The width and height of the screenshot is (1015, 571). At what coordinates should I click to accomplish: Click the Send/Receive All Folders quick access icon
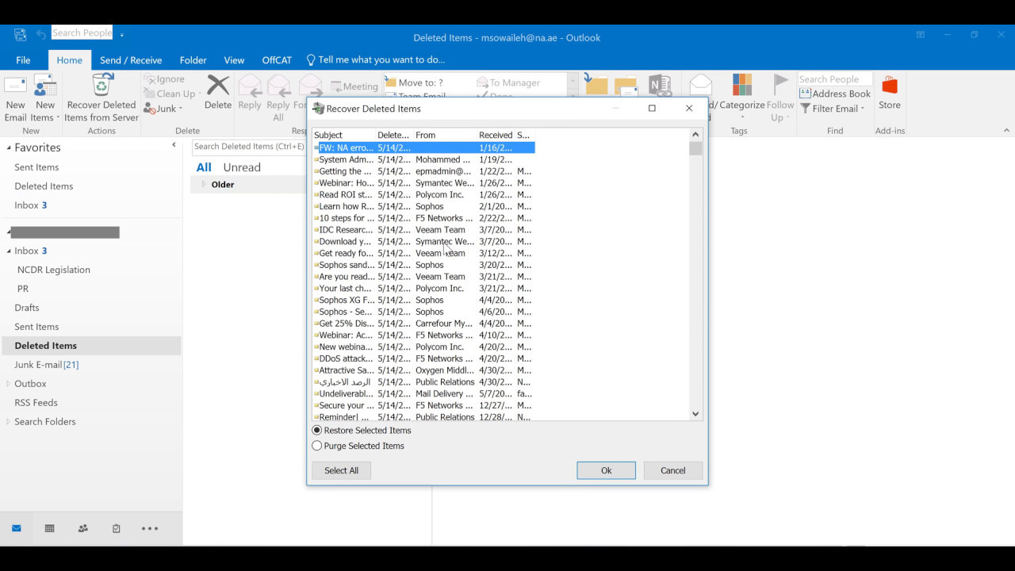pos(20,34)
